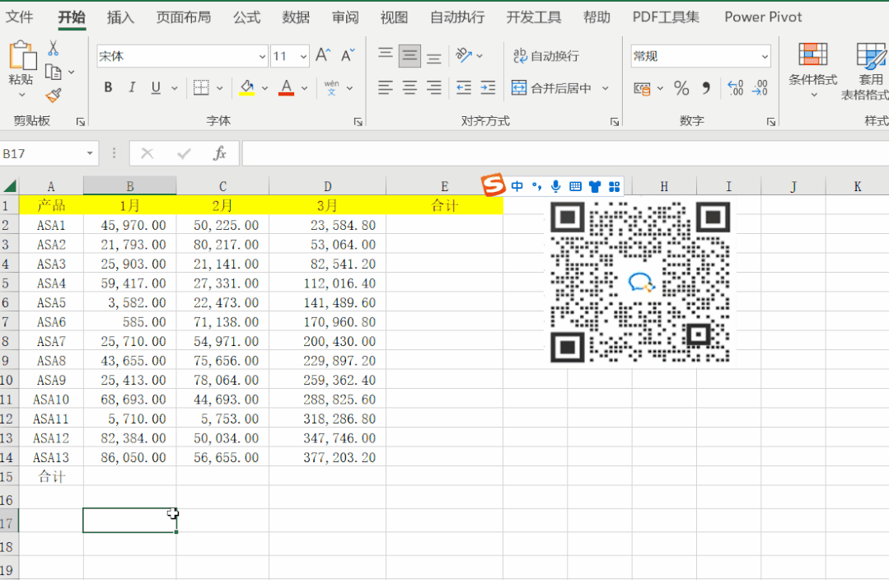This screenshot has height=580, width=889.
Task: Increase font size with larger A icon
Action: point(323,55)
